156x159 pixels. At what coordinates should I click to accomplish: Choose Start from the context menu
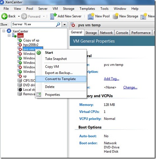[61, 53]
